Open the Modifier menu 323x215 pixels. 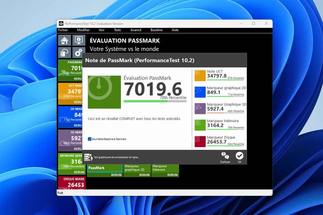point(83,30)
